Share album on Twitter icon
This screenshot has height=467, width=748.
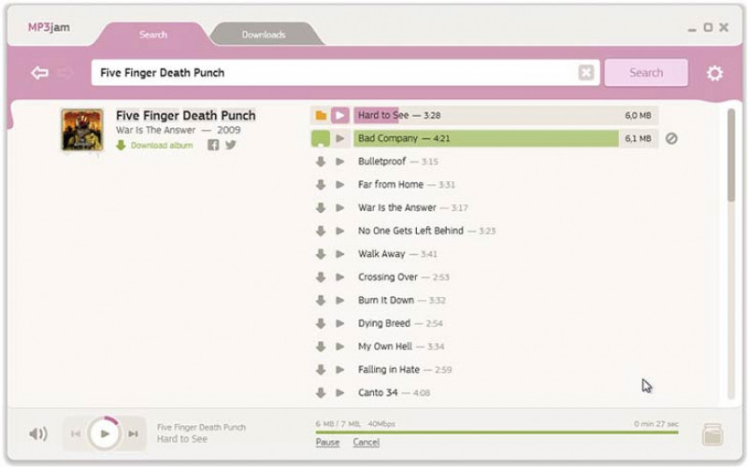[231, 145]
